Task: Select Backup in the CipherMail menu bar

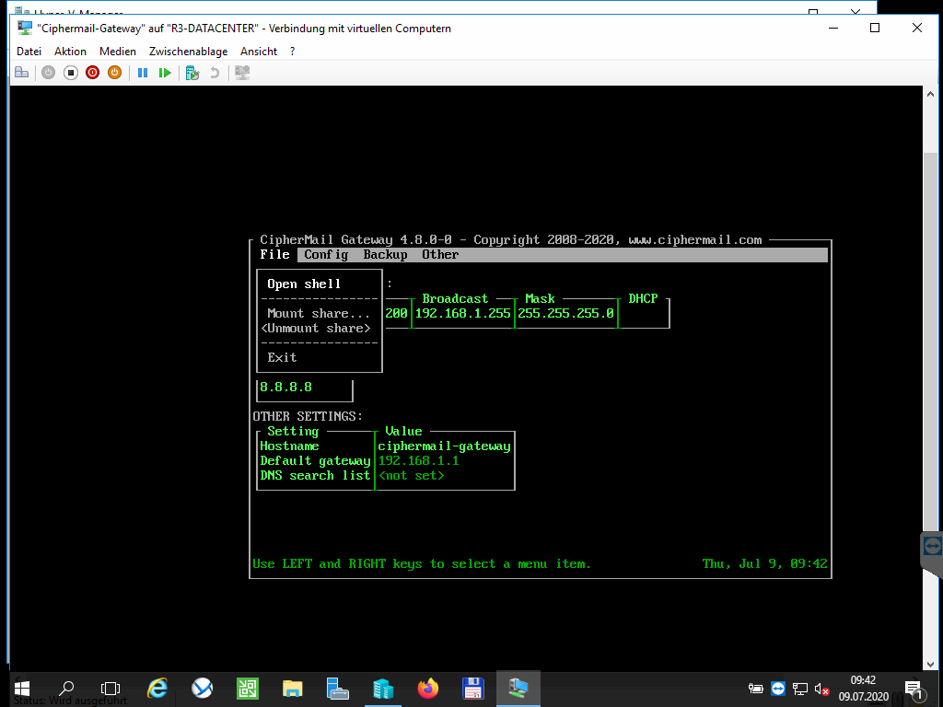Action: point(385,255)
